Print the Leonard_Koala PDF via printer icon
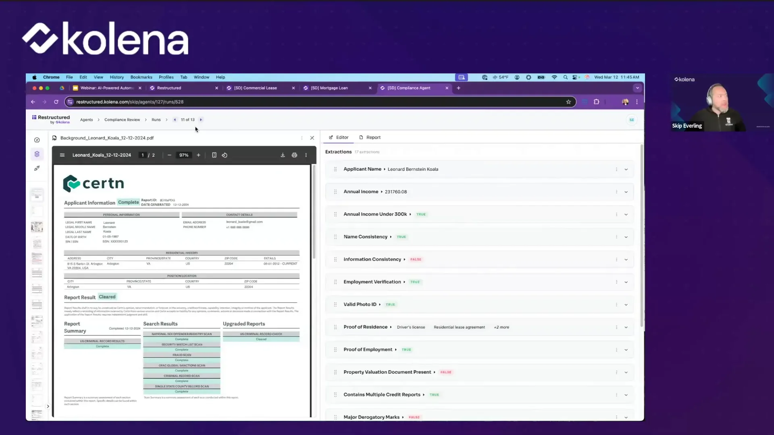The height and width of the screenshot is (435, 774). [295, 155]
